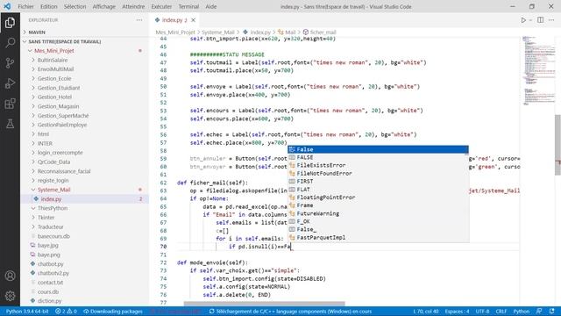Click the horizontal editor scrollbar

[x=264, y=304]
